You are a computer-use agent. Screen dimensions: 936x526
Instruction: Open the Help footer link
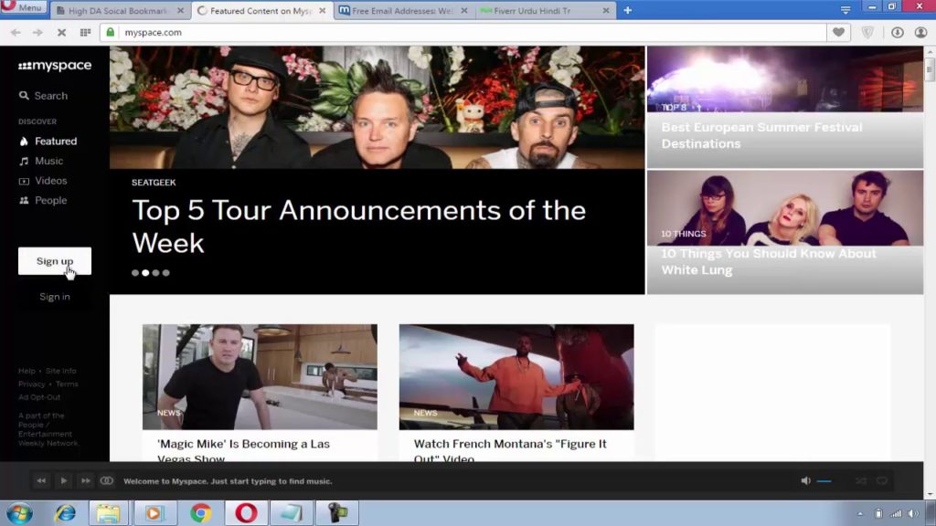click(x=27, y=371)
